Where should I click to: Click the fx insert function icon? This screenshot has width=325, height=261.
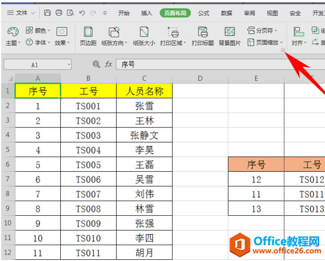pos(108,65)
